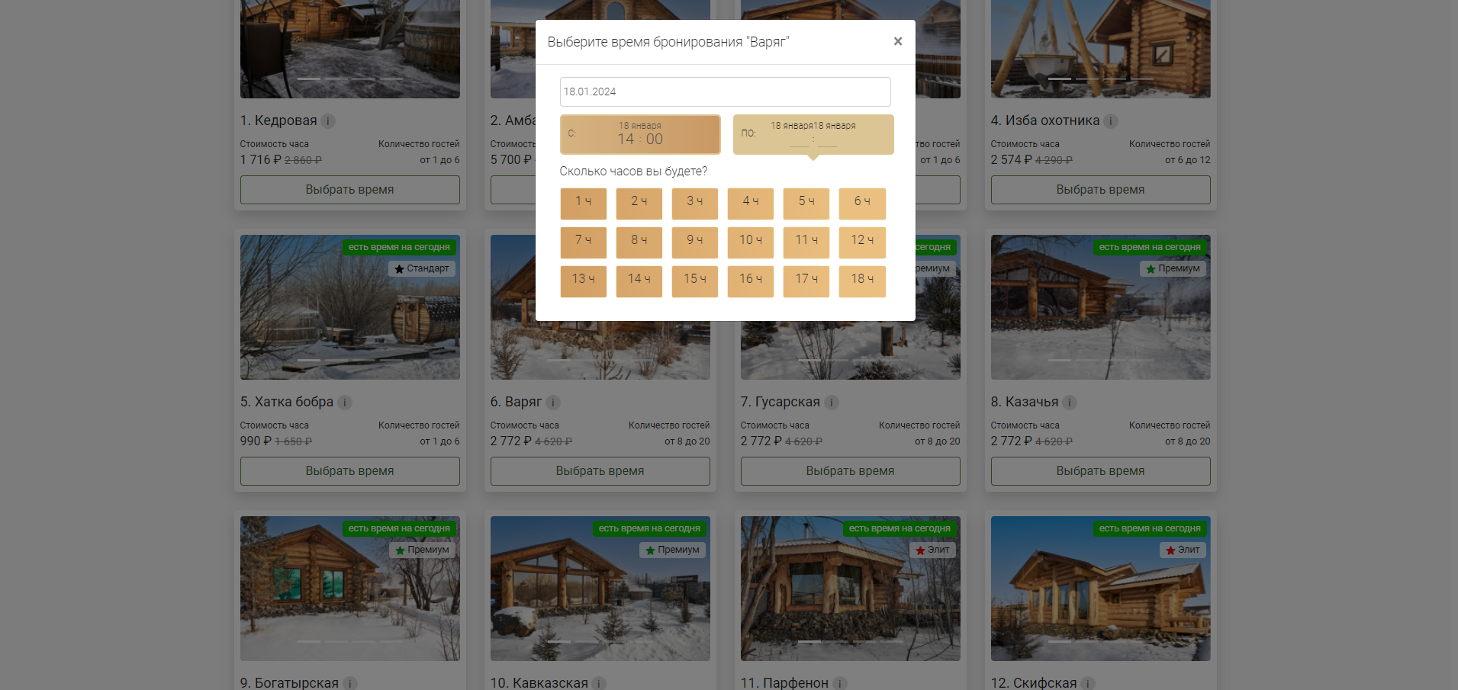
Task: Click the Премиум badge on Кавказская
Action: pyautogui.click(x=672, y=550)
